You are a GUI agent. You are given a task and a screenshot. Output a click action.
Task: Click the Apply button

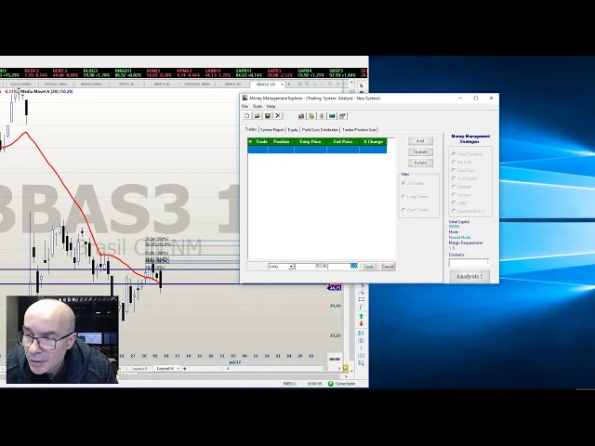[369, 267]
